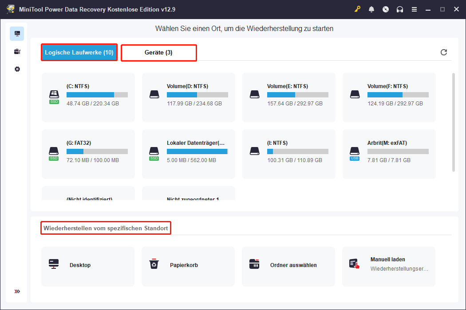Click the I: NTFS drive icon
The width and height of the screenshot is (466, 310).
(x=255, y=151)
